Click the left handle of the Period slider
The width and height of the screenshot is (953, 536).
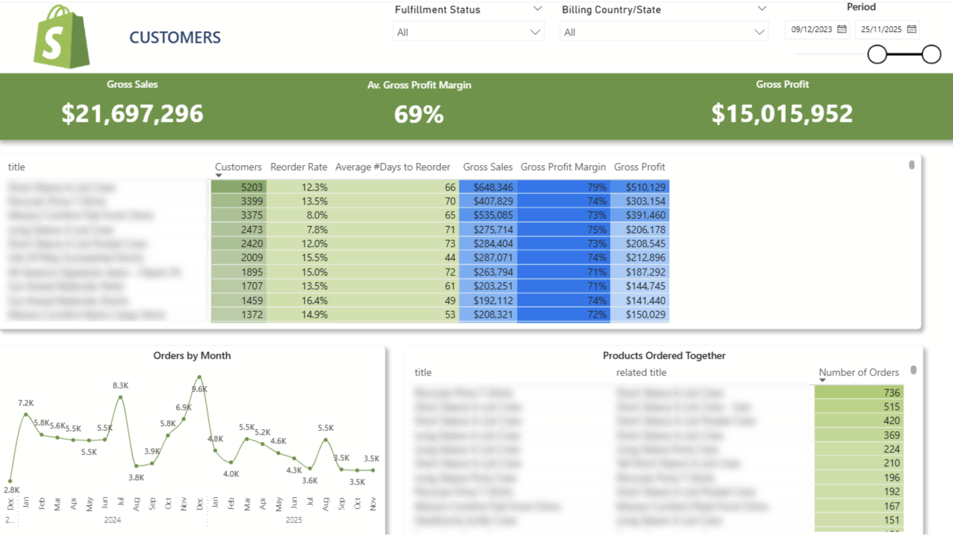pos(877,54)
